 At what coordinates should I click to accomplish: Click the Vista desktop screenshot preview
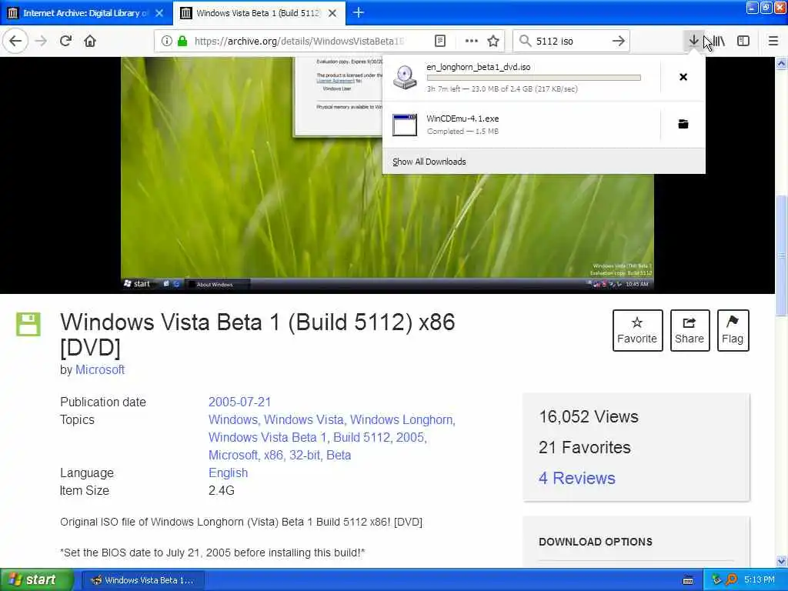click(387, 175)
